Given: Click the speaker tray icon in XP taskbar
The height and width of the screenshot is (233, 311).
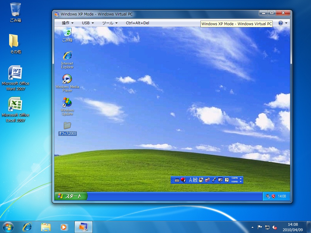Looking at the screenshot, I should [268, 196].
